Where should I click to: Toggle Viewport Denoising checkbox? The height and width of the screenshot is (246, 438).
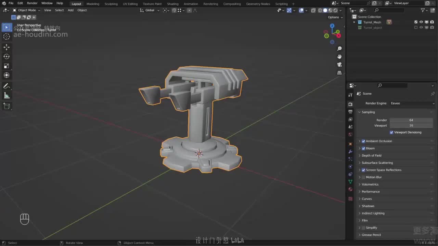pyautogui.click(x=391, y=132)
